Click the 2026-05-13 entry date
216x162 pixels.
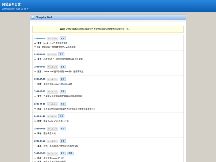(x=40, y=92)
